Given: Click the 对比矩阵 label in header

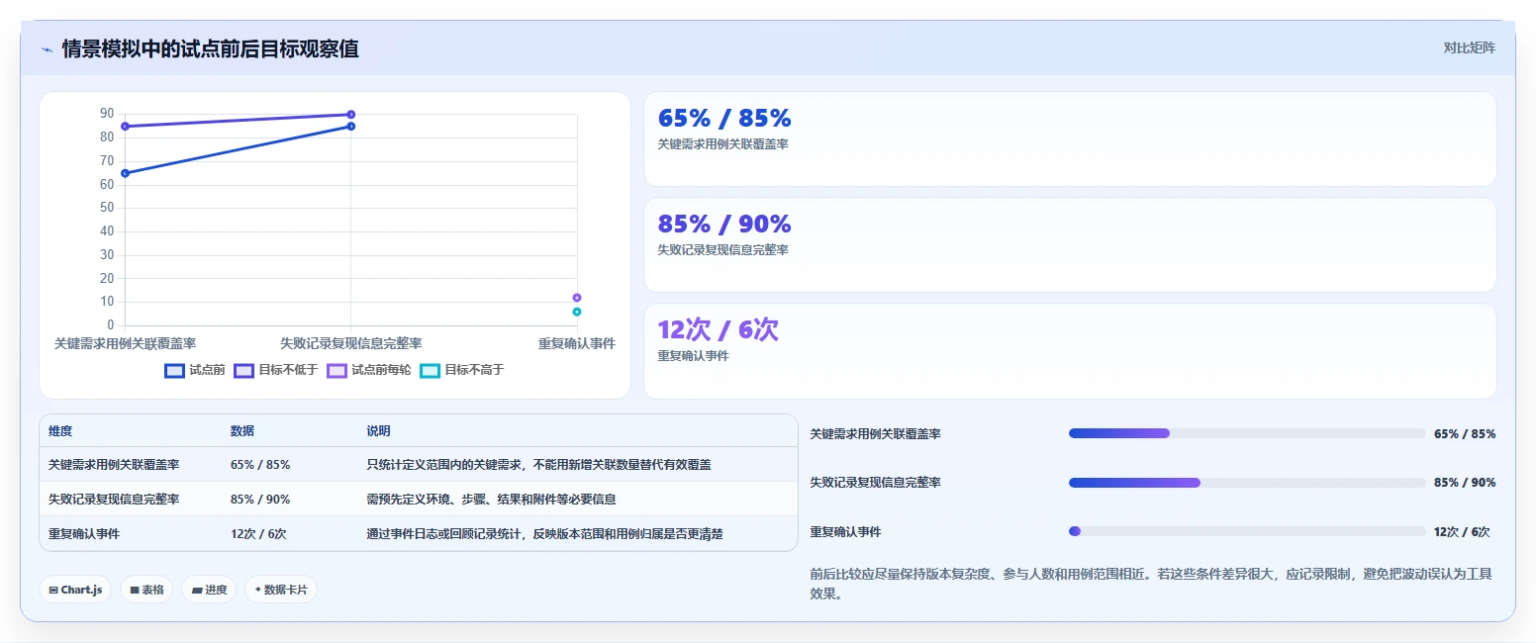Looking at the screenshot, I should coord(1470,47).
